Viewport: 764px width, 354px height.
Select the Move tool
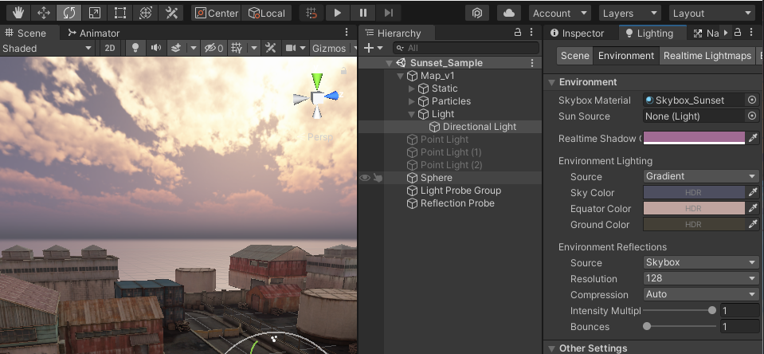(44, 14)
